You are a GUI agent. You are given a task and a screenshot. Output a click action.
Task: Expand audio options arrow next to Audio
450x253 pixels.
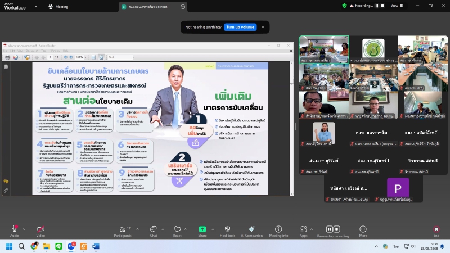tap(24, 229)
